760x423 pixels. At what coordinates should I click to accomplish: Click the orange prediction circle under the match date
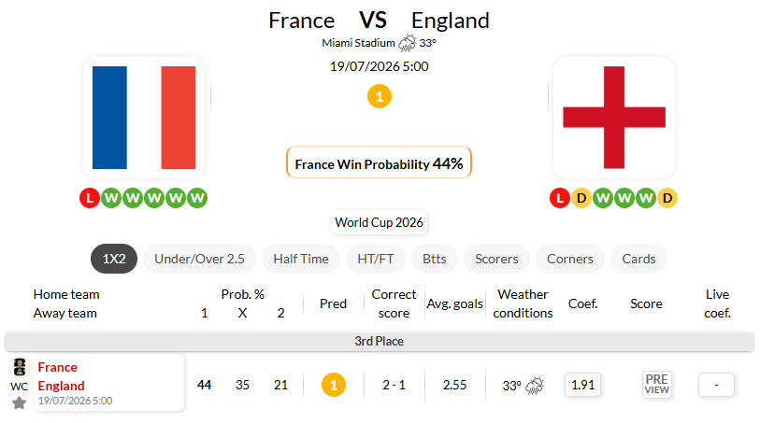[x=380, y=96]
